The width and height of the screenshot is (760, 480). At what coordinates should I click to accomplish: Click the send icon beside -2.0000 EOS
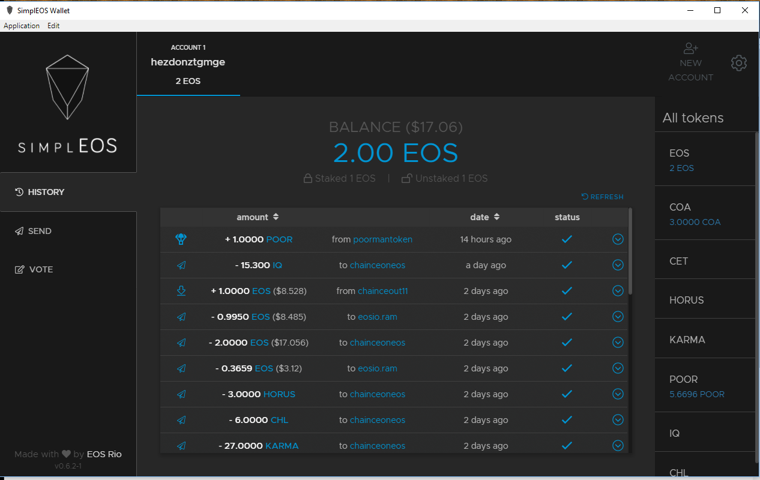[x=181, y=343]
